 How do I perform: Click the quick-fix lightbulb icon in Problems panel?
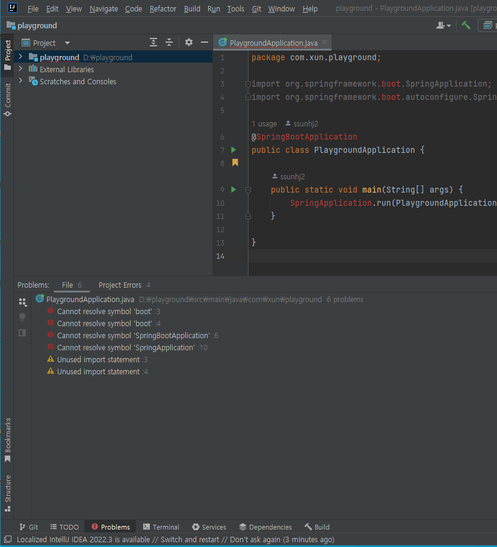coord(22,317)
